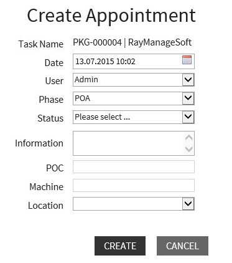Click inside the Information text area

pos(128,143)
